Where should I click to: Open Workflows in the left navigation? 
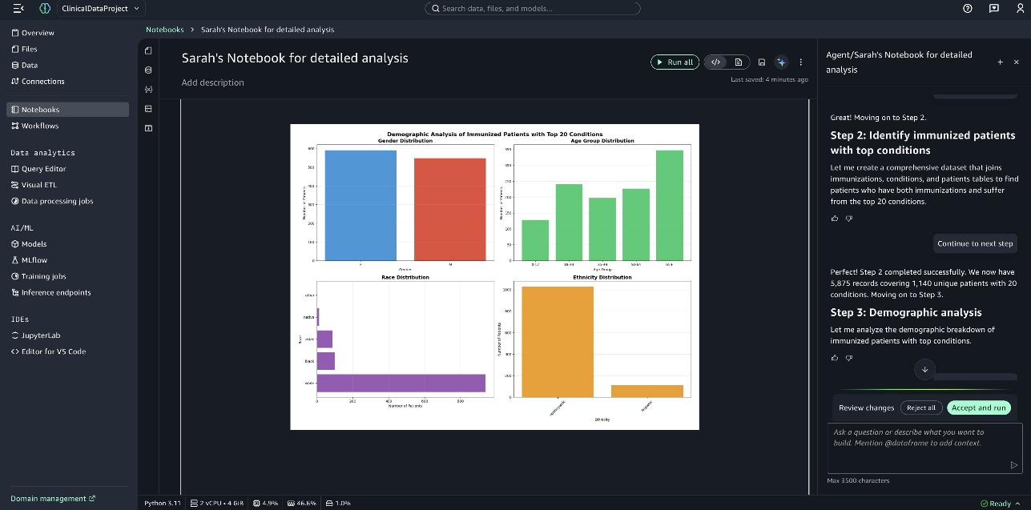coord(40,126)
